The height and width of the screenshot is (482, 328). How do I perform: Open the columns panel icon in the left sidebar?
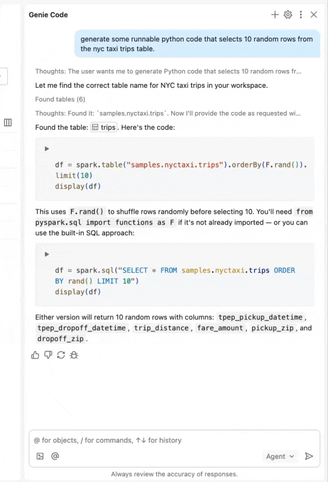point(8,122)
